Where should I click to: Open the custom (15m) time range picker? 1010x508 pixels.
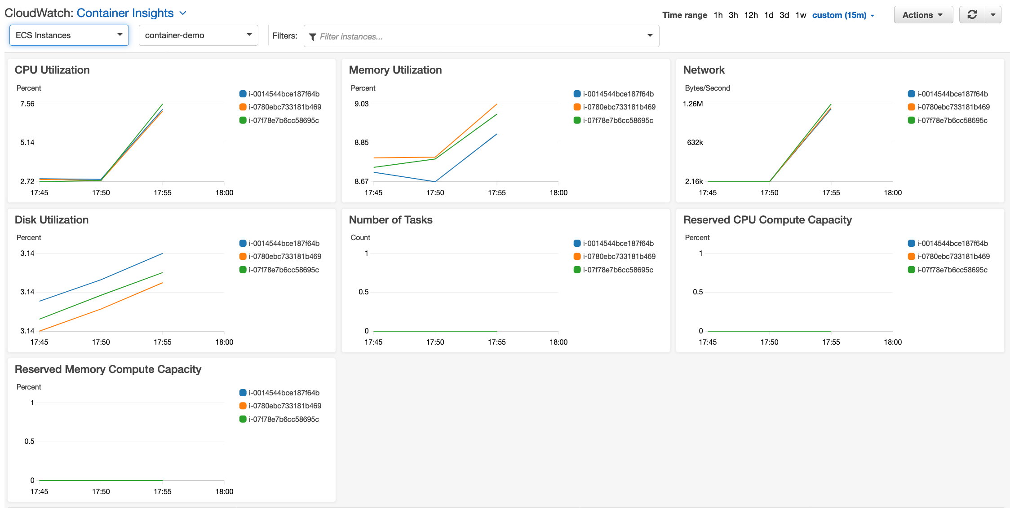[843, 15]
